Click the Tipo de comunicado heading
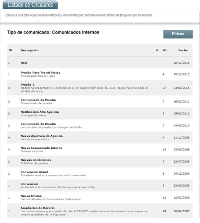 pyautogui.click(x=53, y=32)
